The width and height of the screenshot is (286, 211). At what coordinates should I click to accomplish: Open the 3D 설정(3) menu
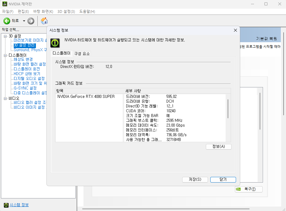coord(66,11)
